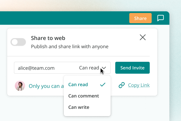This screenshot has height=121, width=181.
Task: Close the share dialog with the X
Action: click(x=143, y=37)
